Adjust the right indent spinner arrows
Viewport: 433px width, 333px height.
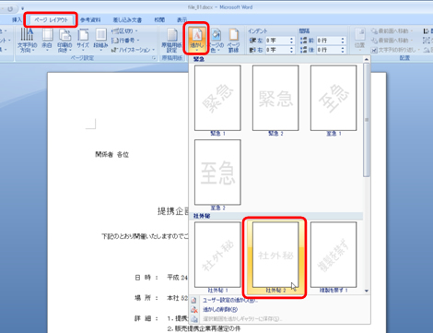291,50
